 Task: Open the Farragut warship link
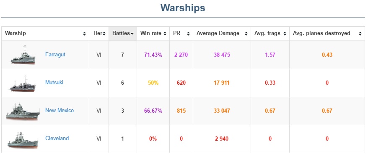click(55, 55)
